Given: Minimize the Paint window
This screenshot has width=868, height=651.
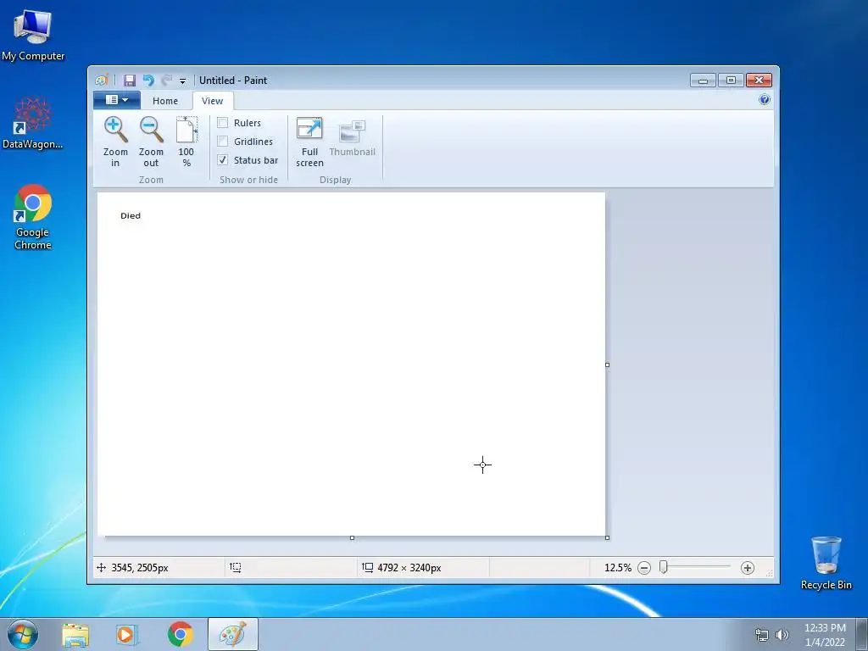Looking at the screenshot, I should tap(703, 81).
